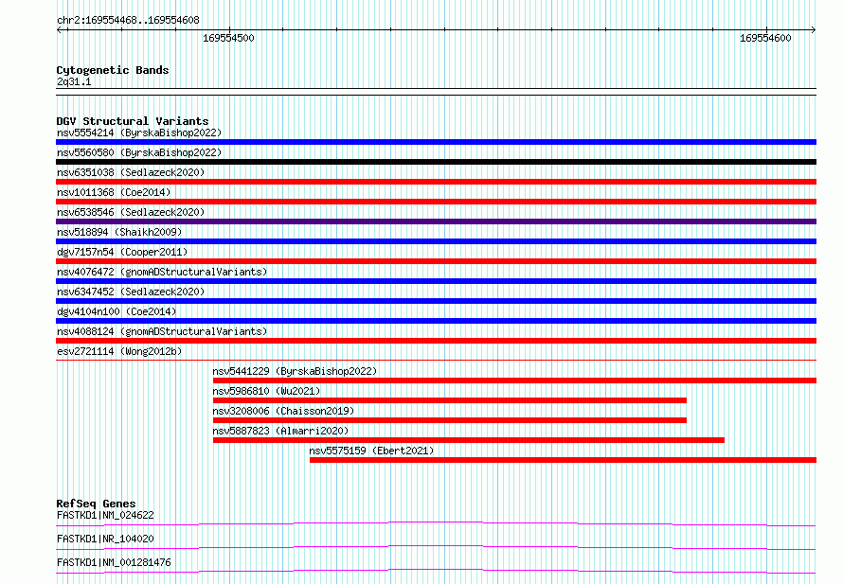Click the blue dgv4104n100 variant bar
Viewport: 843px width, 584px height.
click(436, 321)
